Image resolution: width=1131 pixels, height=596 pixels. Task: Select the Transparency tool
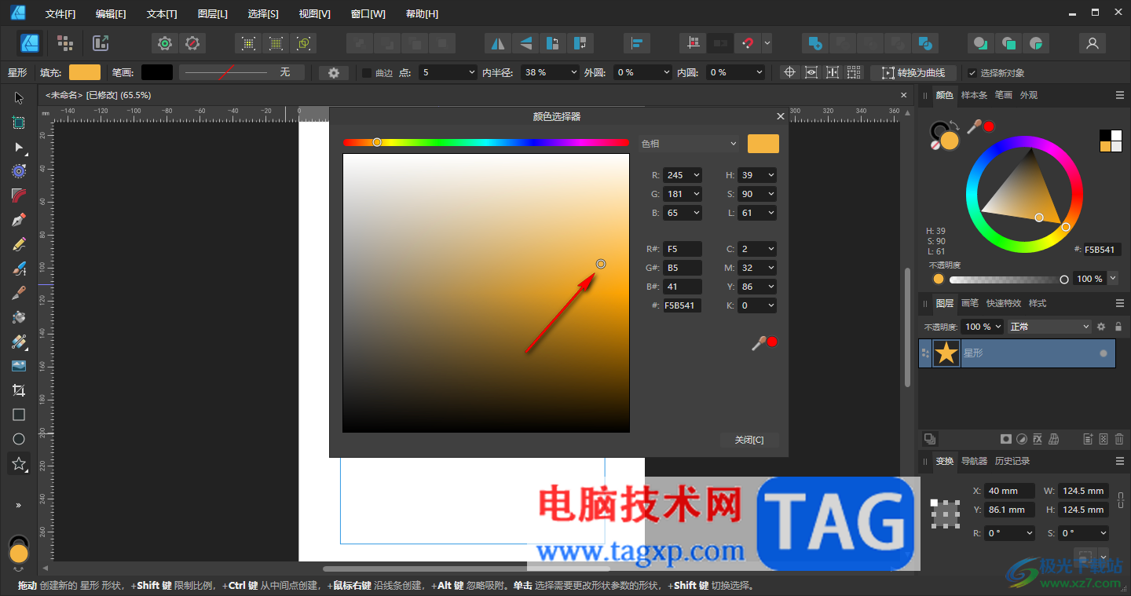pyautogui.click(x=19, y=342)
